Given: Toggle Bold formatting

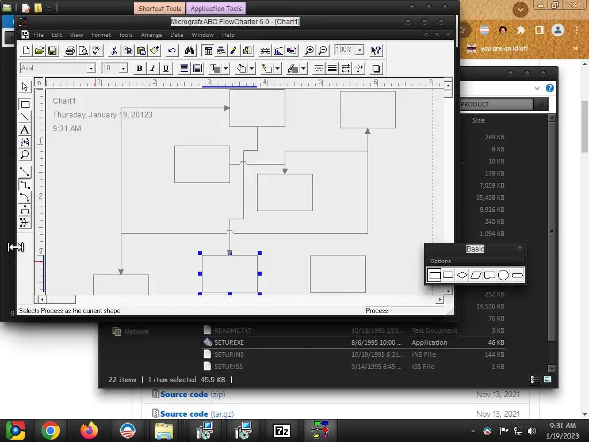Looking at the screenshot, I should (139, 68).
